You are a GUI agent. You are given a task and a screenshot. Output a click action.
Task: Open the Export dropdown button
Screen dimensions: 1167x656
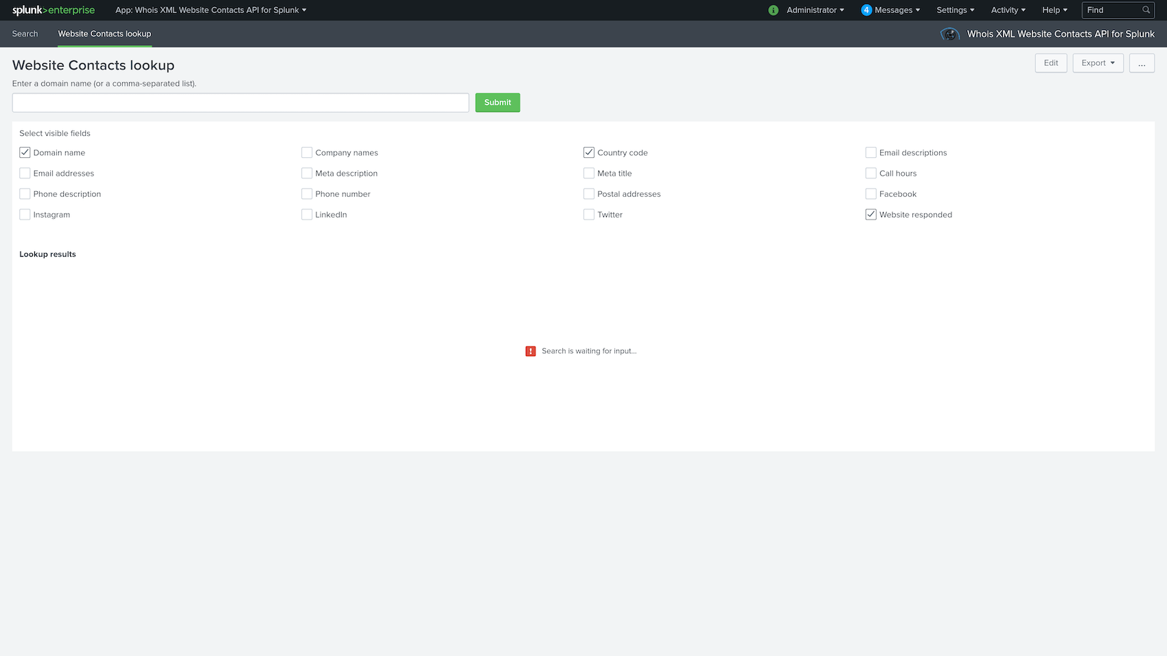(x=1098, y=63)
